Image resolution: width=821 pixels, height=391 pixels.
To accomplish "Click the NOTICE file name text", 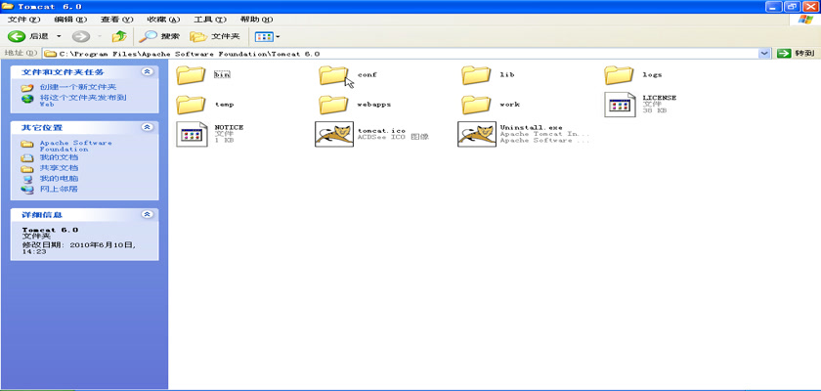I will tap(229, 127).
